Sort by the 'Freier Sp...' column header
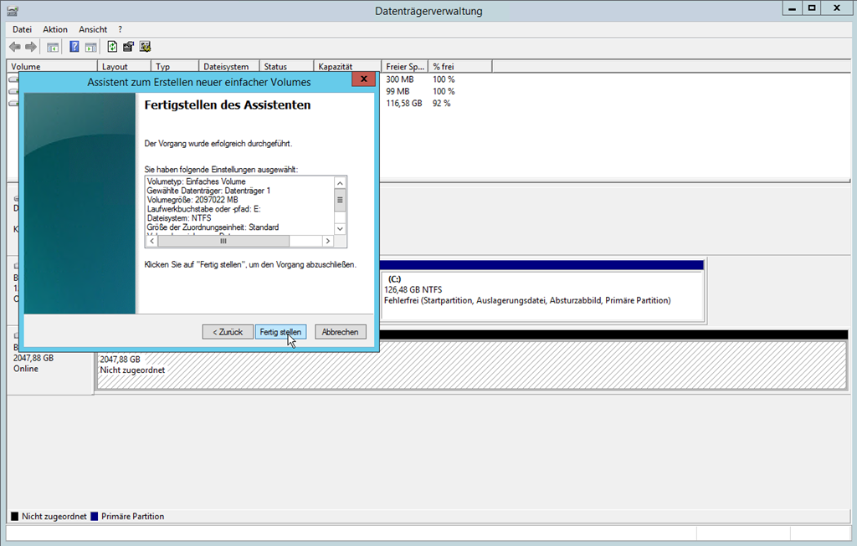857x546 pixels. pos(403,66)
